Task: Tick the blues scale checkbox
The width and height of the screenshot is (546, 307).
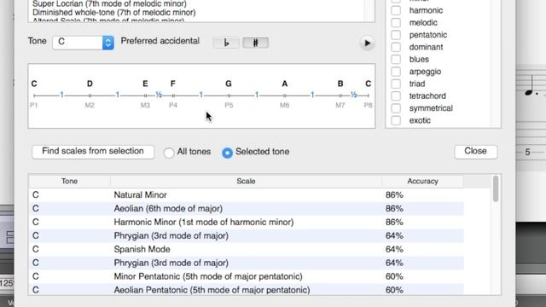Action: click(396, 59)
